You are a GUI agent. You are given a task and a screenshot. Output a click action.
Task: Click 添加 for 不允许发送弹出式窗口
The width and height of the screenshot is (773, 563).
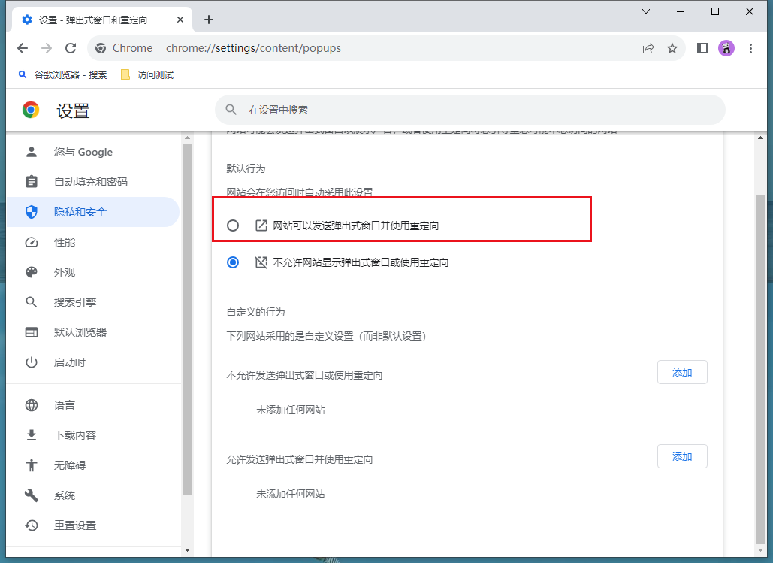682,373
